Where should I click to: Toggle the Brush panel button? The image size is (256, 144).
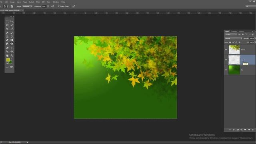[12, 6]
